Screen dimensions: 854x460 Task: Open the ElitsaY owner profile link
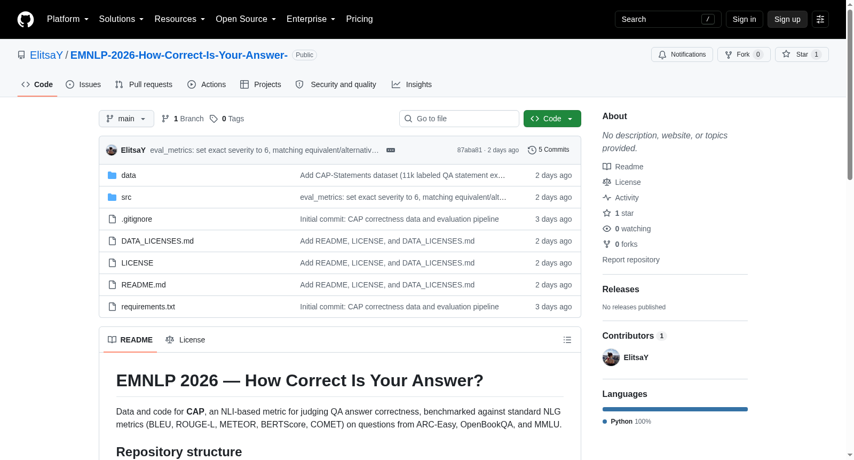pyautogui.click(x=46, y=55)
